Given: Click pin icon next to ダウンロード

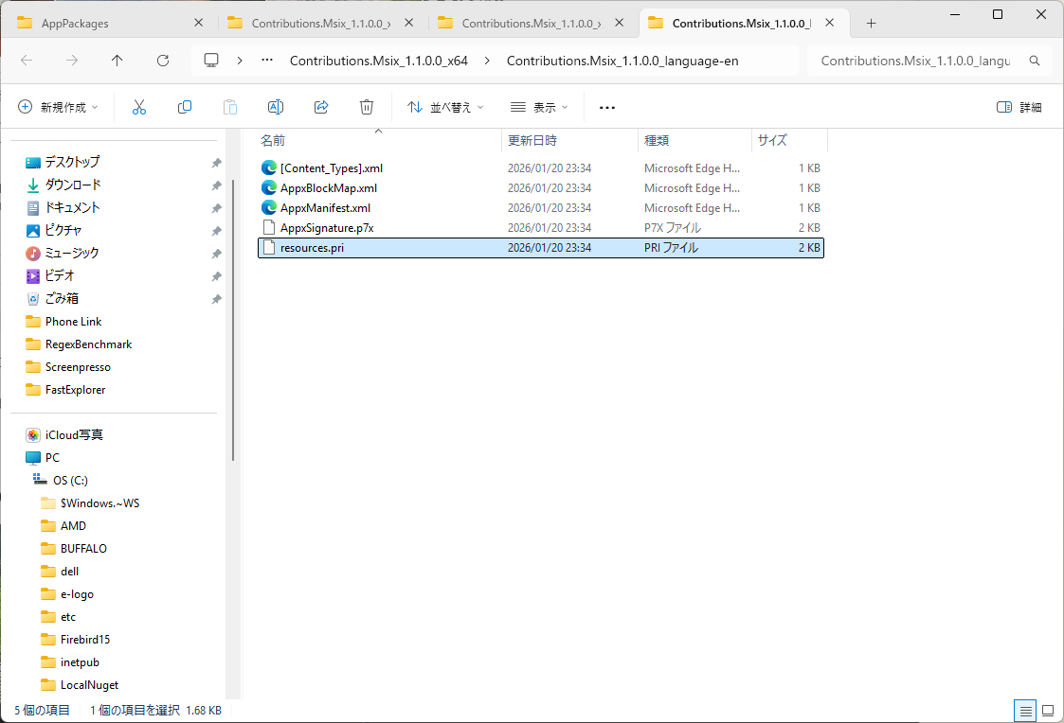Looking at the screenshot, I should pos(216,185).
